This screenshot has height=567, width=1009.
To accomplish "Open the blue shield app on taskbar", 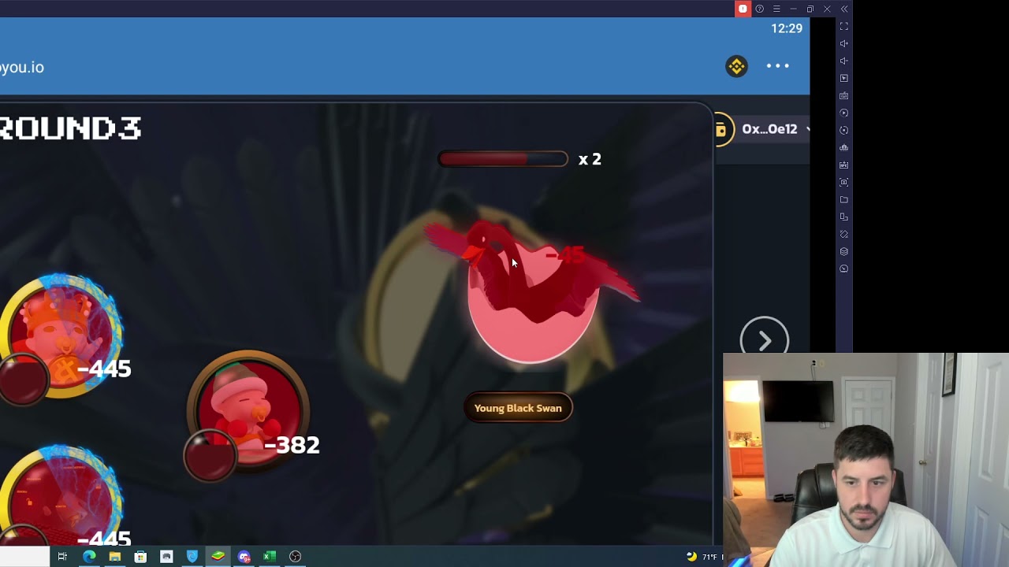I will pos(192,557).
